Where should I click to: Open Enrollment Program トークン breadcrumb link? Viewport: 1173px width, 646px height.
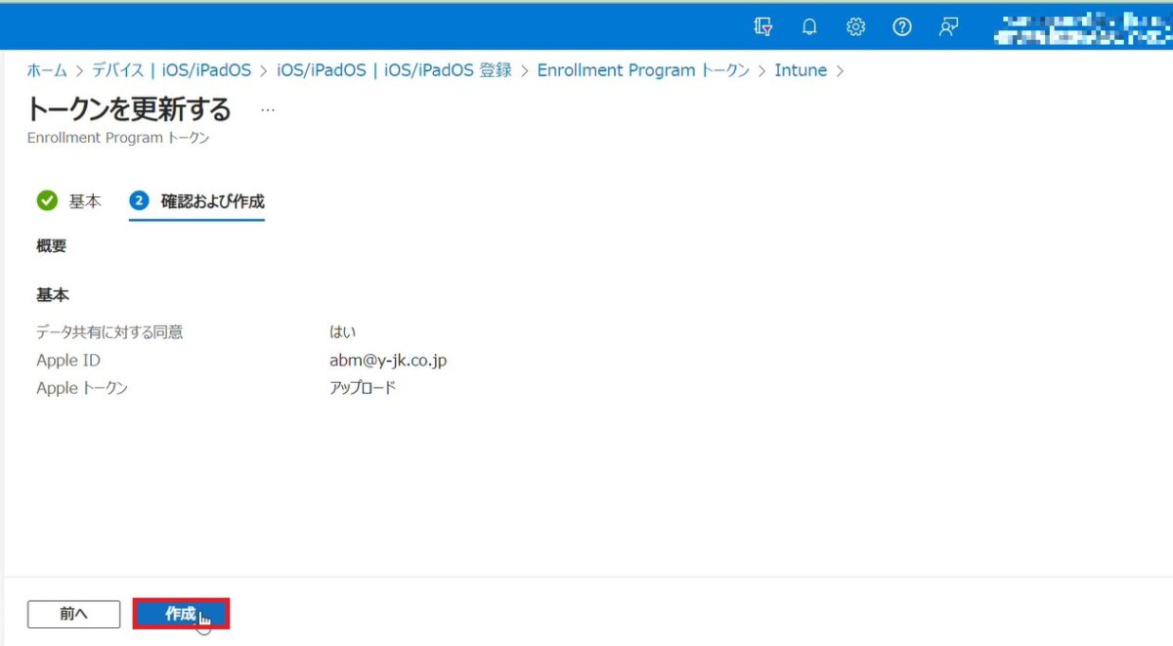click(x=642, y=69)
